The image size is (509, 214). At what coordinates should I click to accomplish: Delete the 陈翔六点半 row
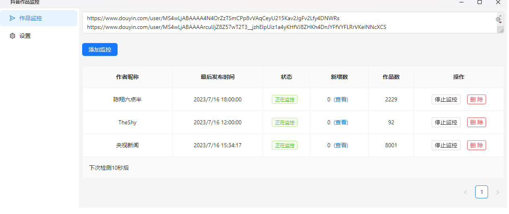tap(476, 99)
